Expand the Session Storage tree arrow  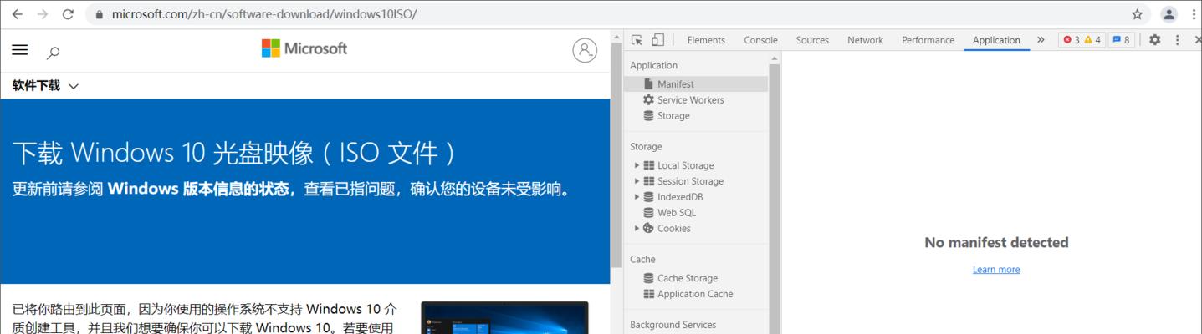(x=637, y=181)
